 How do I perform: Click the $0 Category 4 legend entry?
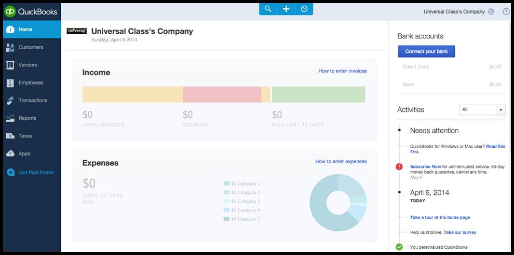click(x=242, y=210)
